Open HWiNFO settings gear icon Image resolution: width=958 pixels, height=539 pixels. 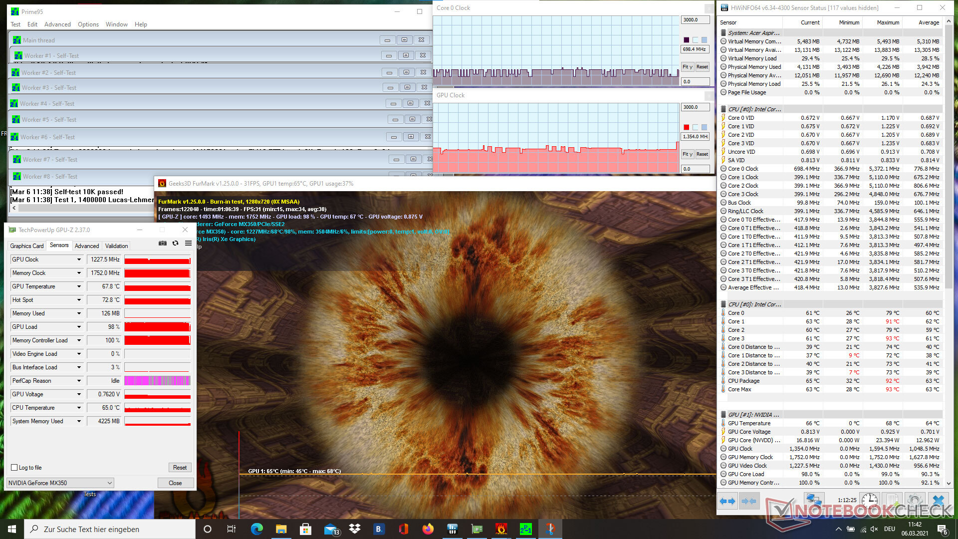point(914,500)
